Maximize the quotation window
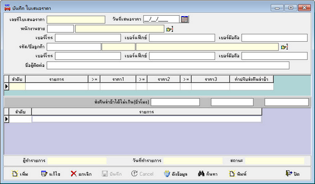 [x=290, y=8]
